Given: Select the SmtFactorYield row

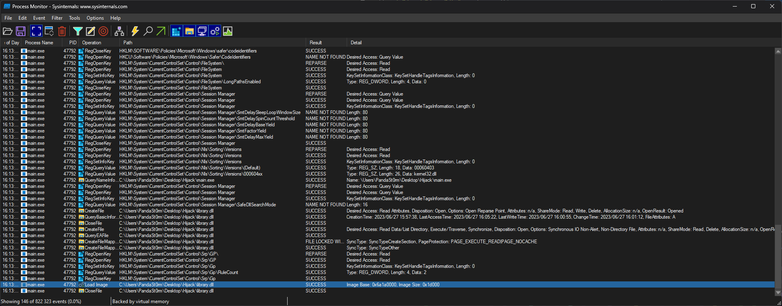Looking at the screenshot, I should coord(387,131).
